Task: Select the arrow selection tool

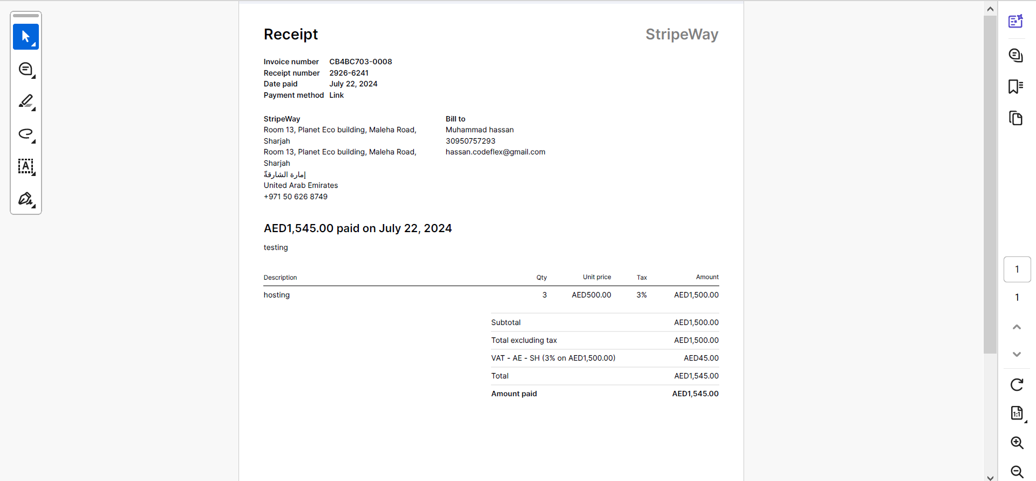Action: click(x=26, y=37)
